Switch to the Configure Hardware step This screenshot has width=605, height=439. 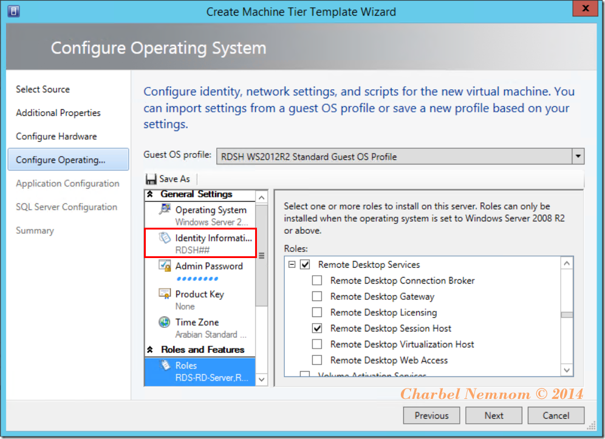[56, 136]
